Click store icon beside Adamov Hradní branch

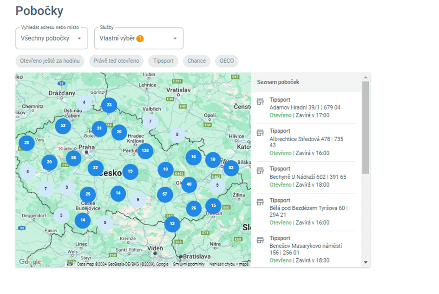pyautogui.click(x=260, y=101)
